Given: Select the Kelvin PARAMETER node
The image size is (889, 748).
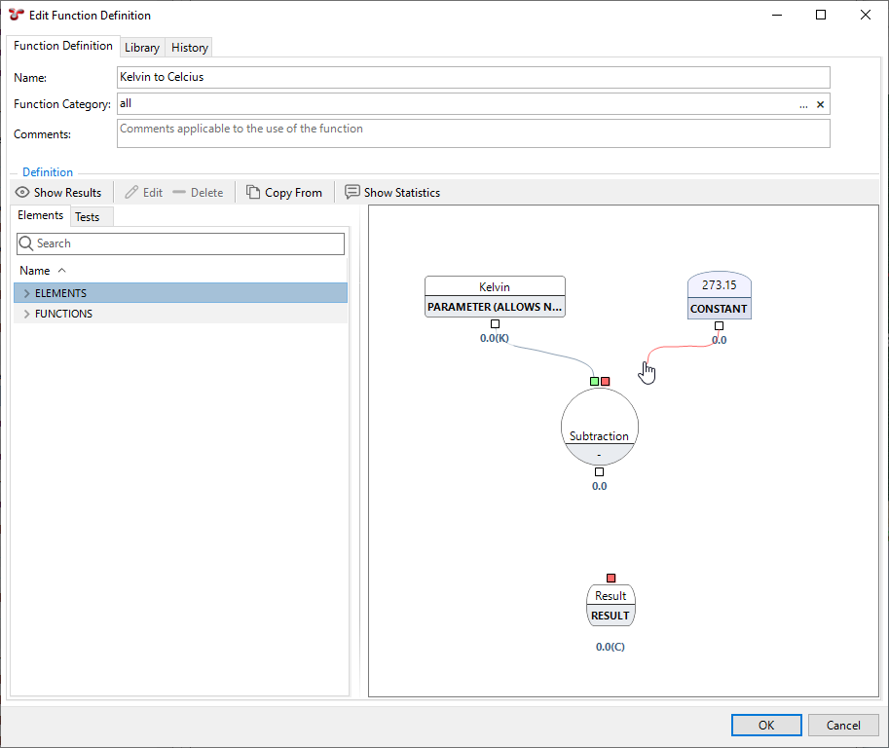Looking at the screenshot, I should tap(495, 296).
